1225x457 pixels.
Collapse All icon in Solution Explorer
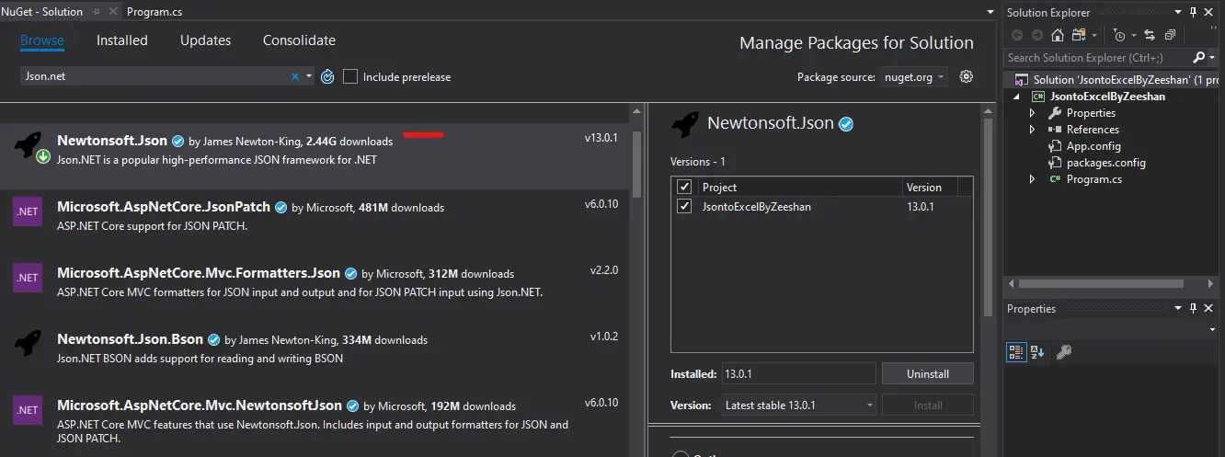(x=1170, y=35)
